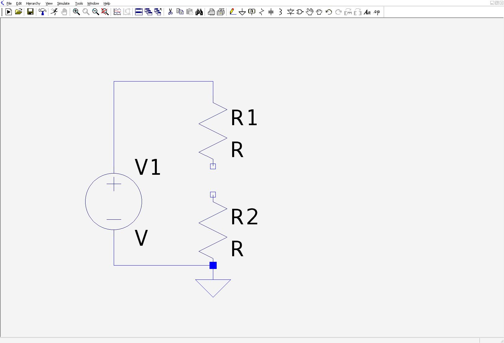Screen dimensions: 504x343
Task: Pick the Ground symbol tool
Action: pyautogui.click(x=242, y=12)
